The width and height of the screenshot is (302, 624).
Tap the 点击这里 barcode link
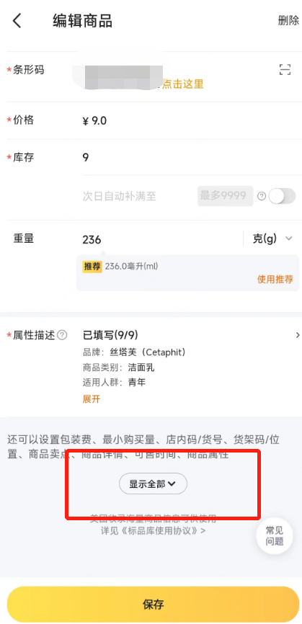183,84
